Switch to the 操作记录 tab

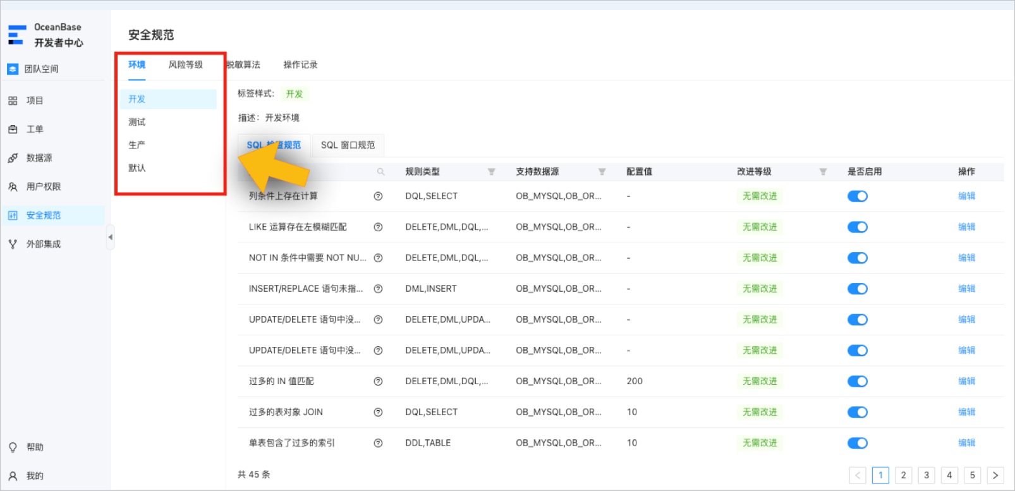coord(300,64)
